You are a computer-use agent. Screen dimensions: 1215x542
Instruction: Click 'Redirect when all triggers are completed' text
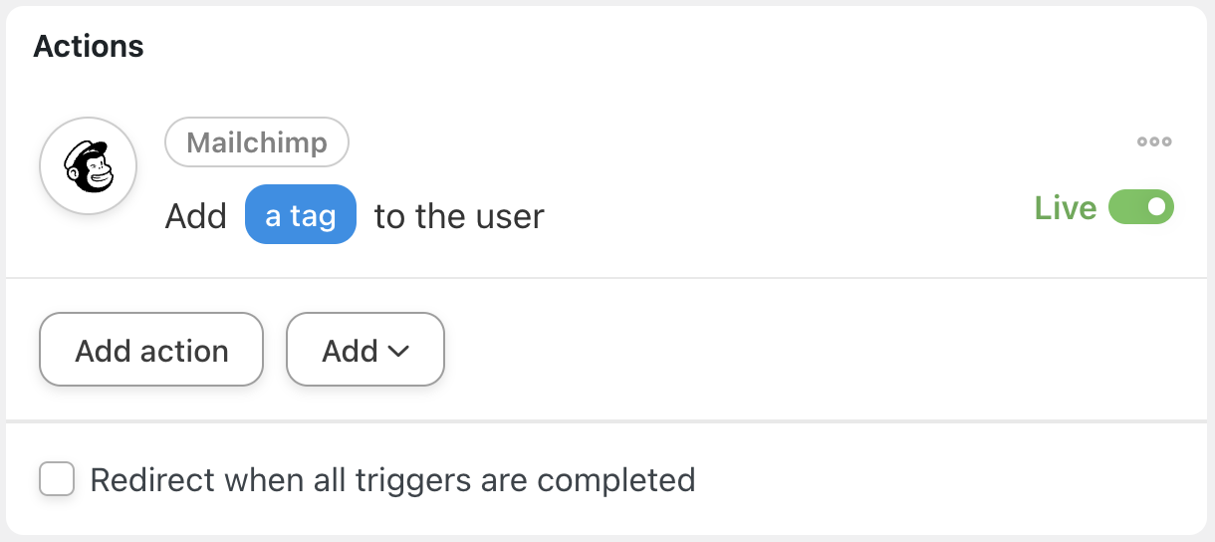coord(392,480)
